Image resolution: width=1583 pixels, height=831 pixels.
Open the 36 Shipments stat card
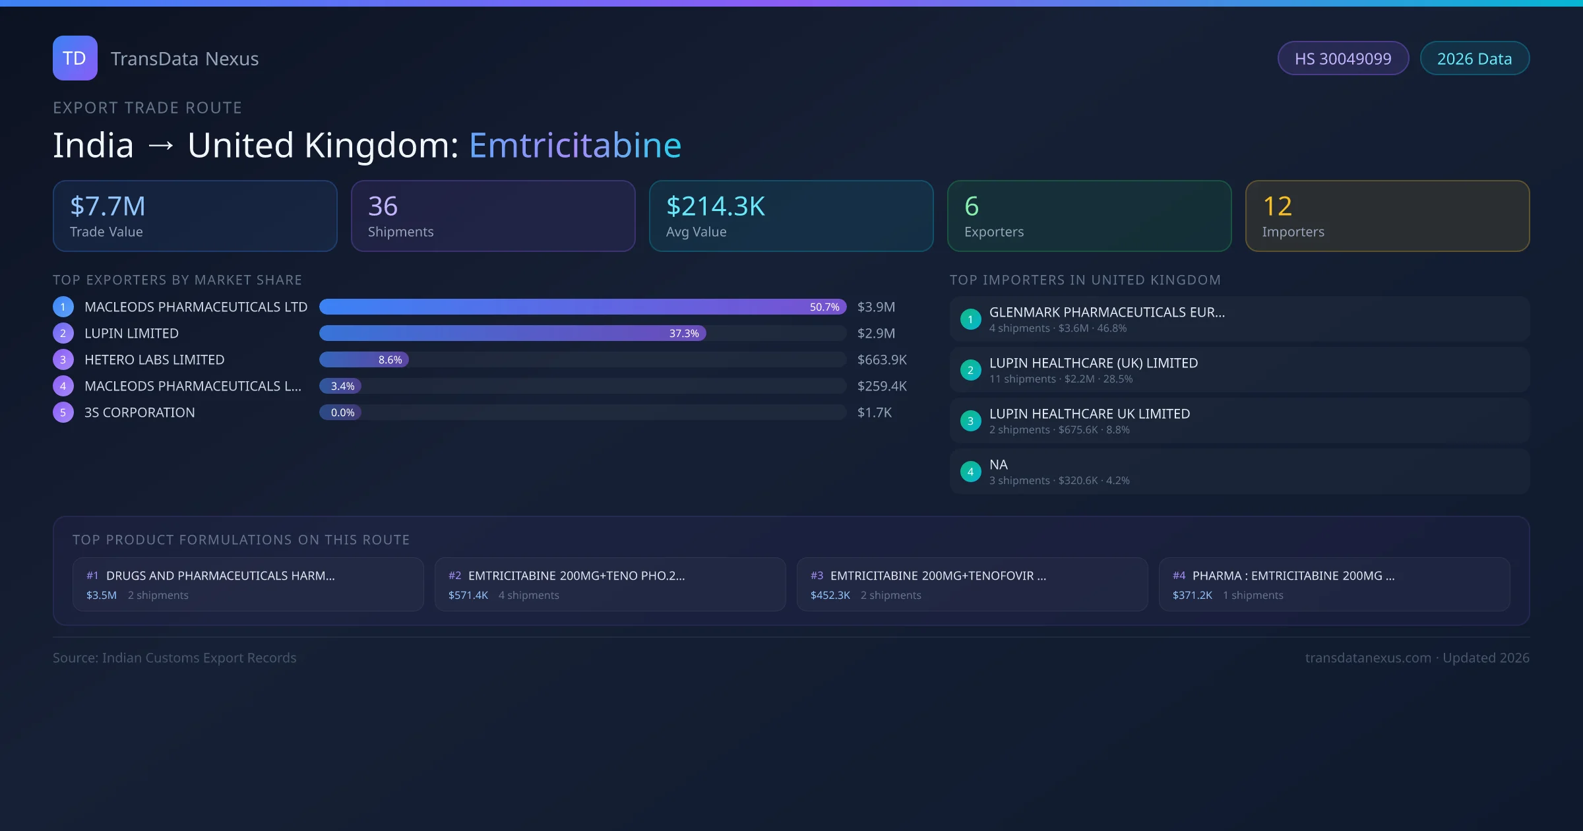click(x=493, y=216)
